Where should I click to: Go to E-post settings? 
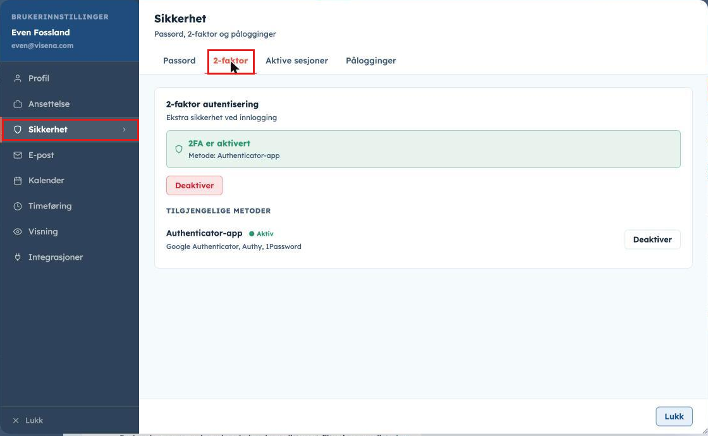pos(70,155)
